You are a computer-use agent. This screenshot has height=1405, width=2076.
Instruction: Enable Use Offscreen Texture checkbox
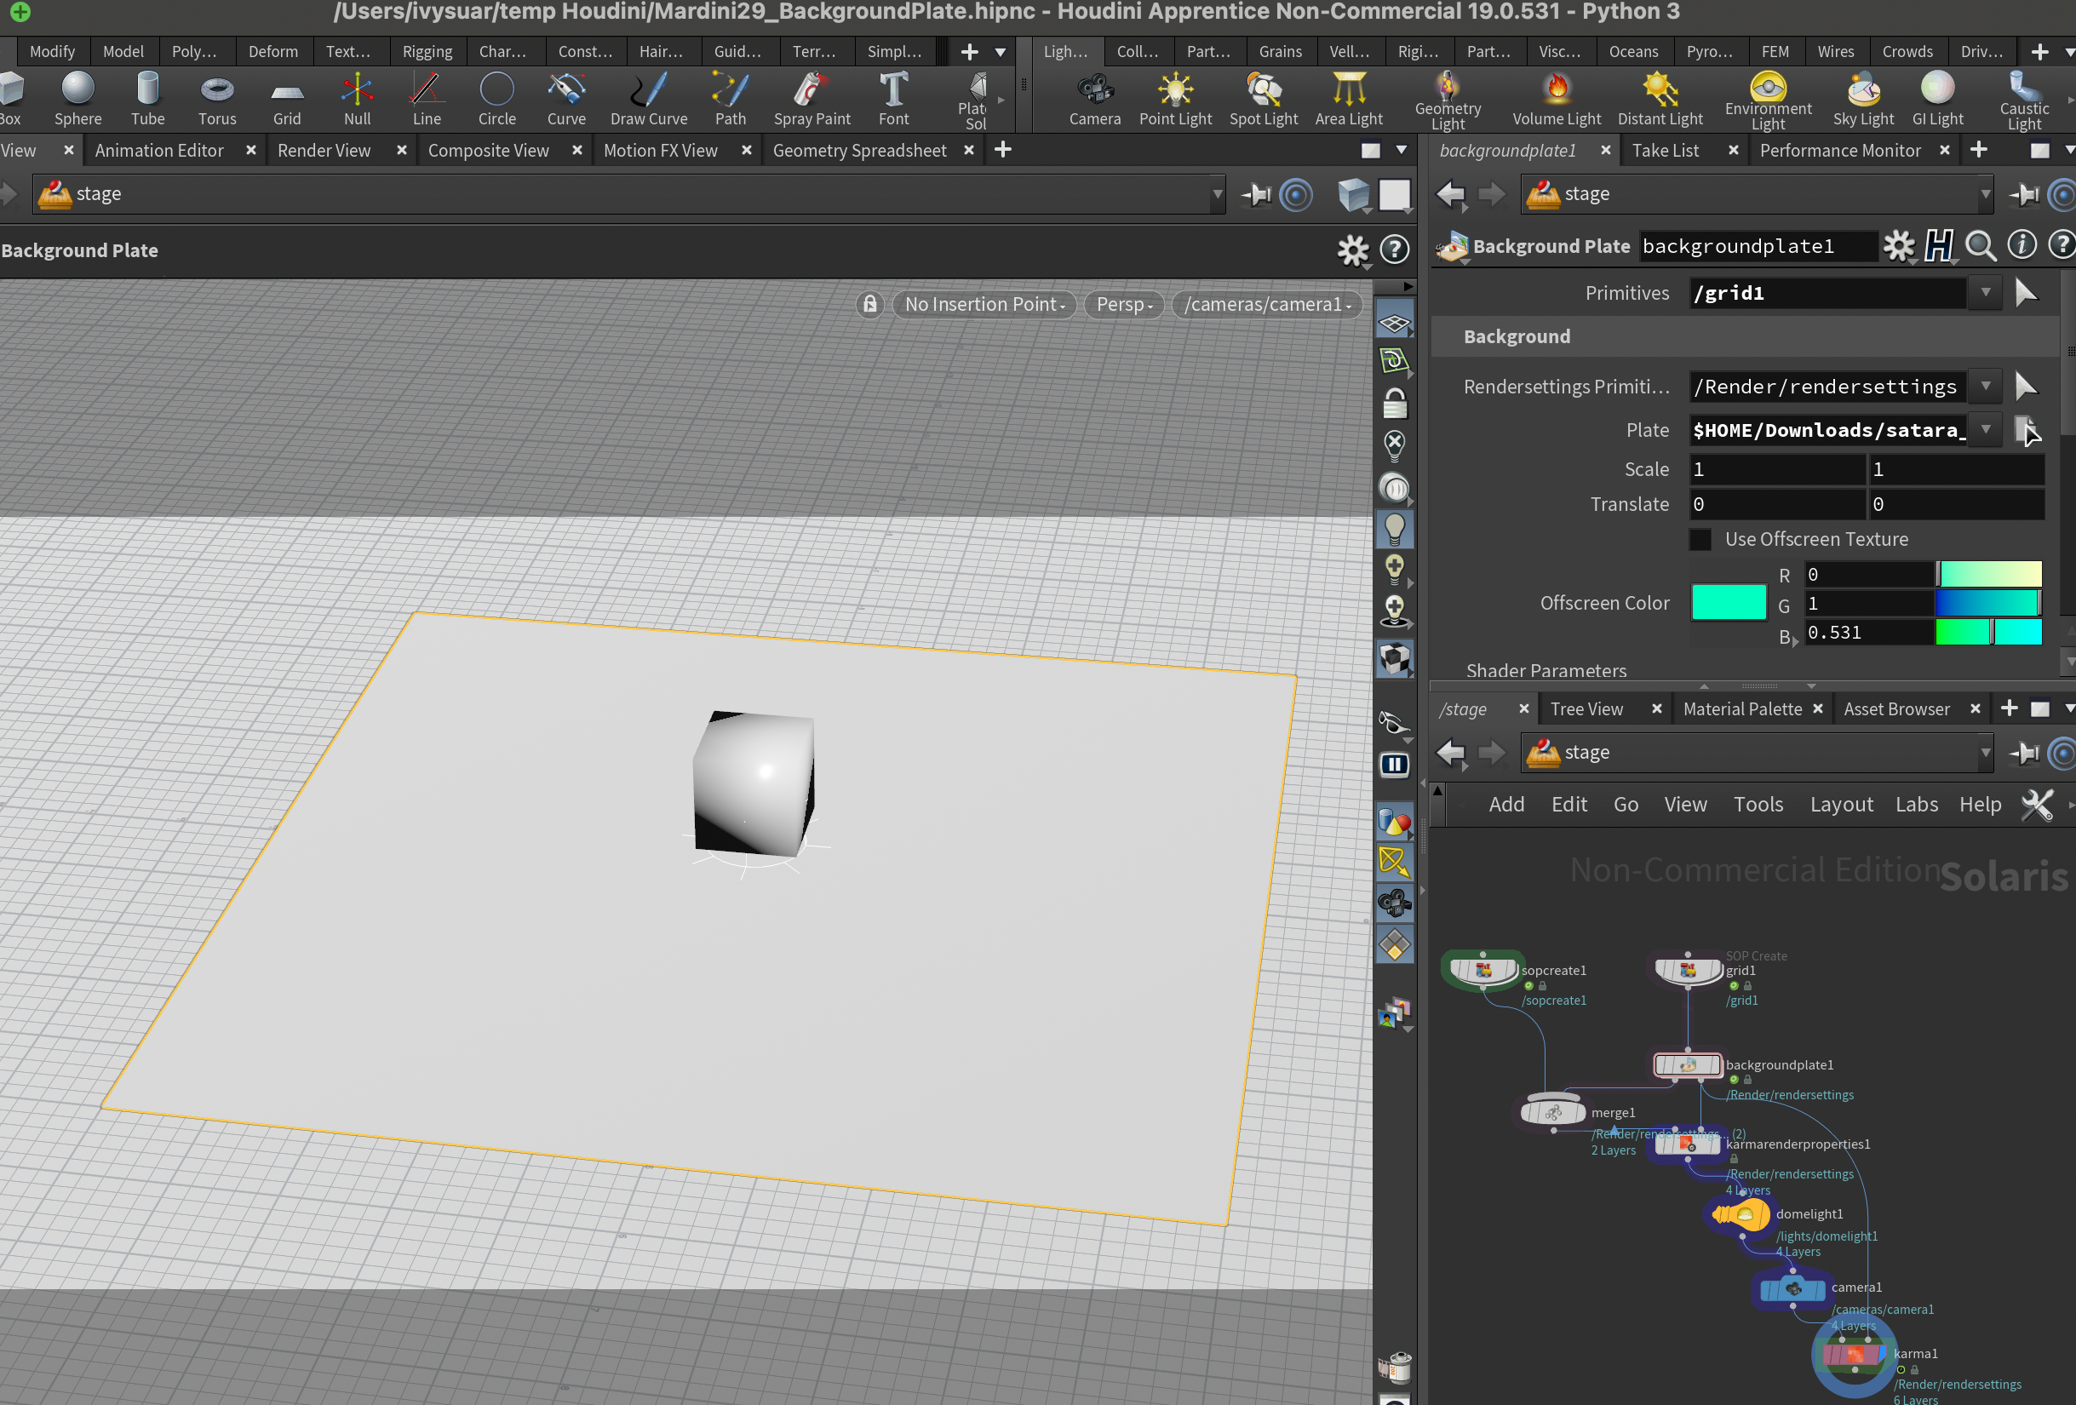pyautogui.click(x=1700, y=540)
